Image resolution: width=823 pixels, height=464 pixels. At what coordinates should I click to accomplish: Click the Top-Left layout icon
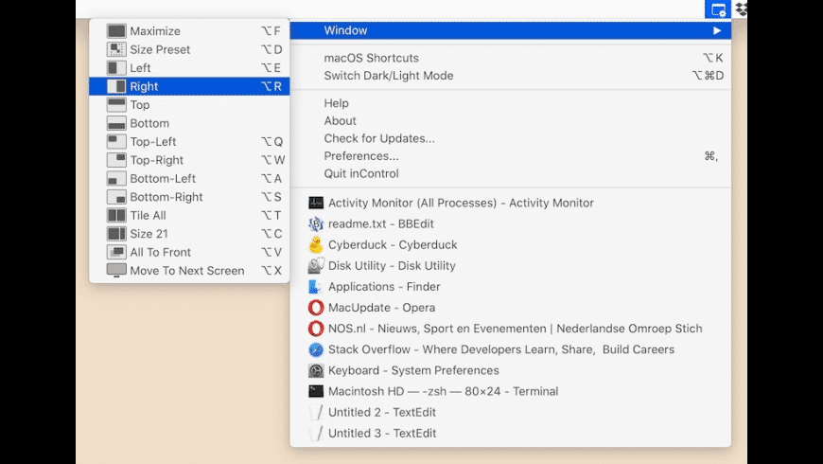116,142
